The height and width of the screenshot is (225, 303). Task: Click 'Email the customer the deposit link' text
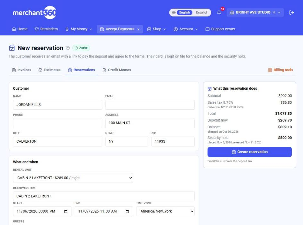pyautogui.click(x=230, y=161)
